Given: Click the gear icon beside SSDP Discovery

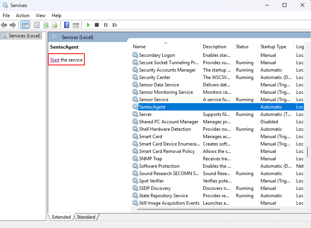Looking at the screenshot, I should (135, 188).
